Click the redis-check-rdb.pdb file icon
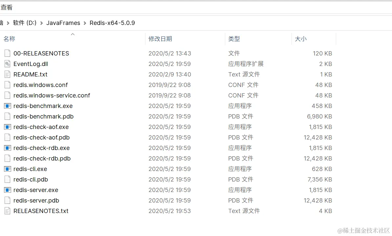Viewport: 392px width, 236px height. [x=8, y=158]
